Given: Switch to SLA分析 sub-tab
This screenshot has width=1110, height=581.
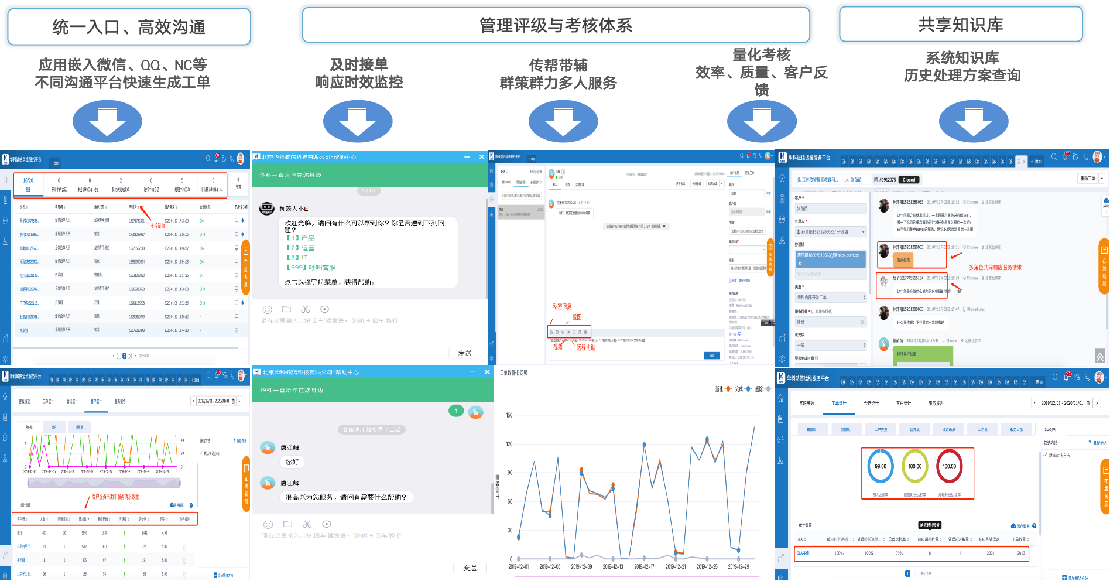Looking at the screenshot, I should click(1050, 429).
